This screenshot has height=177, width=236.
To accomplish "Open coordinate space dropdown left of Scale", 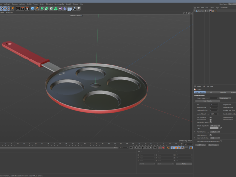I will pyautogui.click(x=147, y=164).
